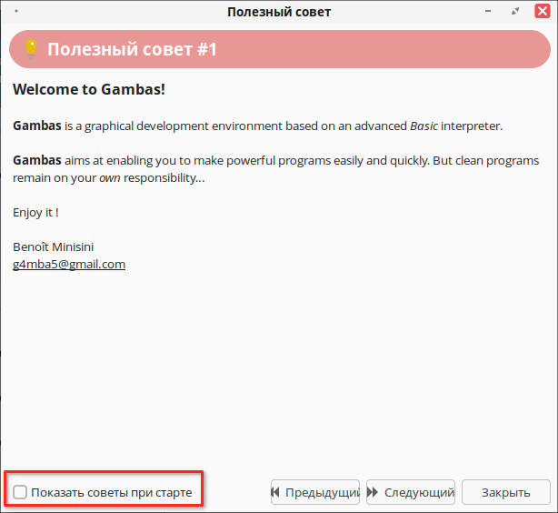The width and height of the screenshot is (558, 513).
Task: Maximize the tip window
Action: 516,12
